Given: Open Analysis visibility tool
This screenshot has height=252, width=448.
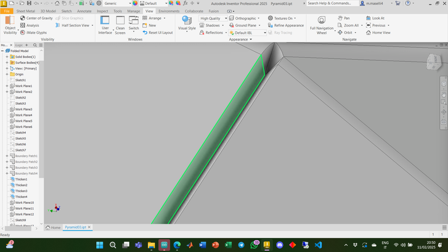Looking at the screenshot, I should (x=30, y=25).
